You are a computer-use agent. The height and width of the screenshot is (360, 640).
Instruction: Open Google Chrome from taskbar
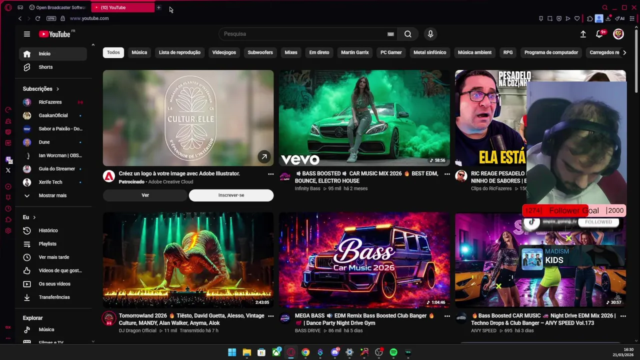(x=305, y=352)
